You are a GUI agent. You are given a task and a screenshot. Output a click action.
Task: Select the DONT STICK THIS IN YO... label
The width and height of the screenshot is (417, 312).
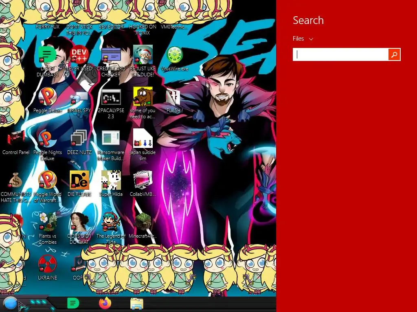click(x=79, y=30)
